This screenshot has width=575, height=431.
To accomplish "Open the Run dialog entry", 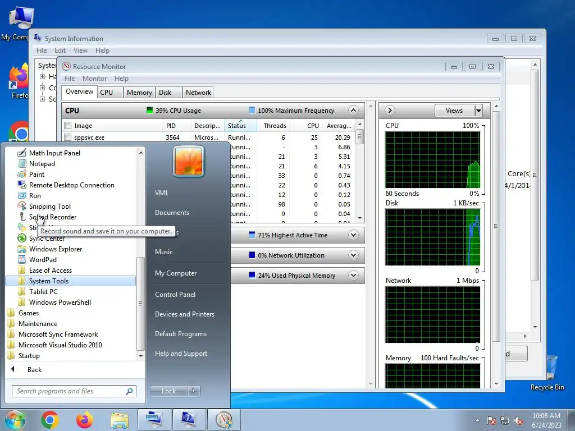I will click(x=35, y=195).
